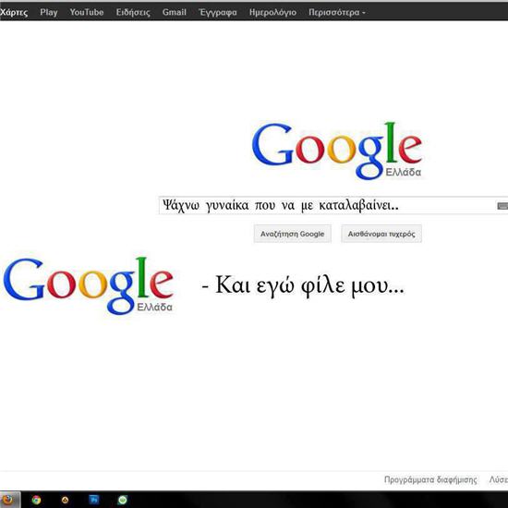Click the main Google Ελλάδα logo

pyautogui.click(x=337, y=151)
